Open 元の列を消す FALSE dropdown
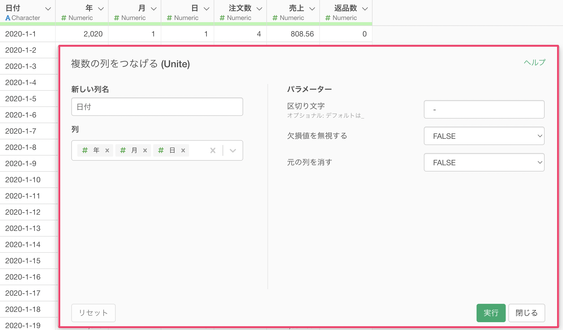The height and width of the screenshot is (330, 563). click(484, 162)
